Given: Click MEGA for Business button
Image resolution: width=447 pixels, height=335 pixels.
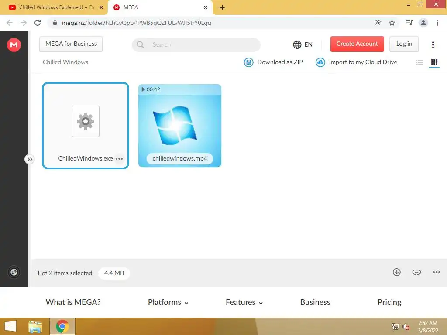Looking at the screenshot, I should 71,44.
